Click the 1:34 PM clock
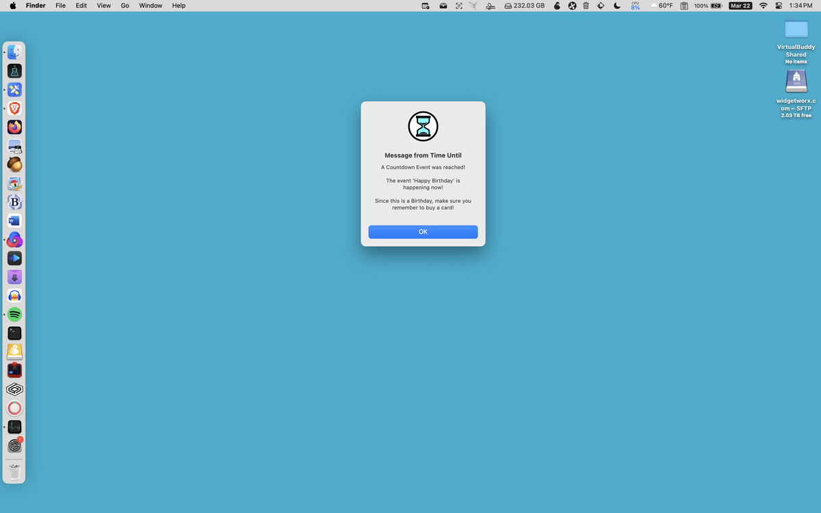The image size is (821, 513). tap(800, 5)
